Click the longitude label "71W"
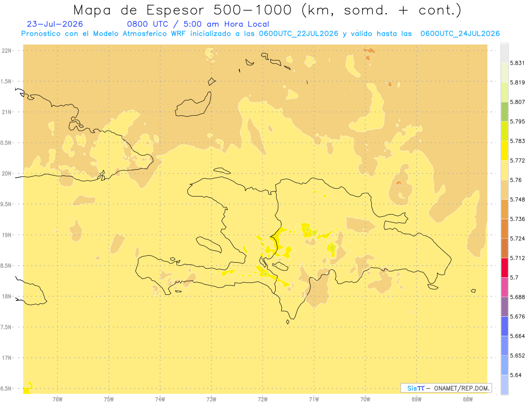The height and width of the screenshot is (405, 525). [314, 399]
